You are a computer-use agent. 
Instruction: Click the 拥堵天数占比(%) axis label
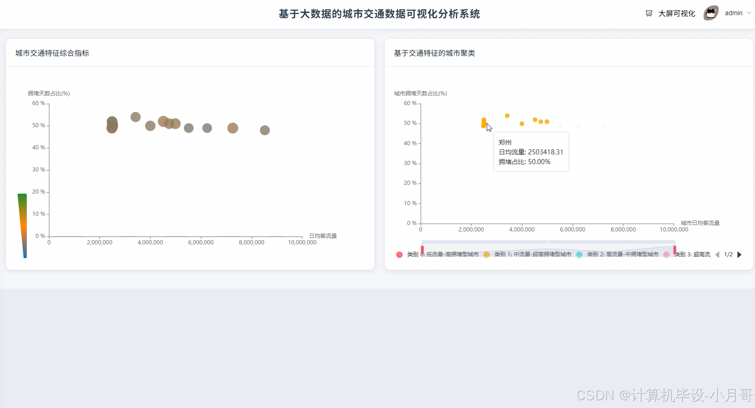48,94
